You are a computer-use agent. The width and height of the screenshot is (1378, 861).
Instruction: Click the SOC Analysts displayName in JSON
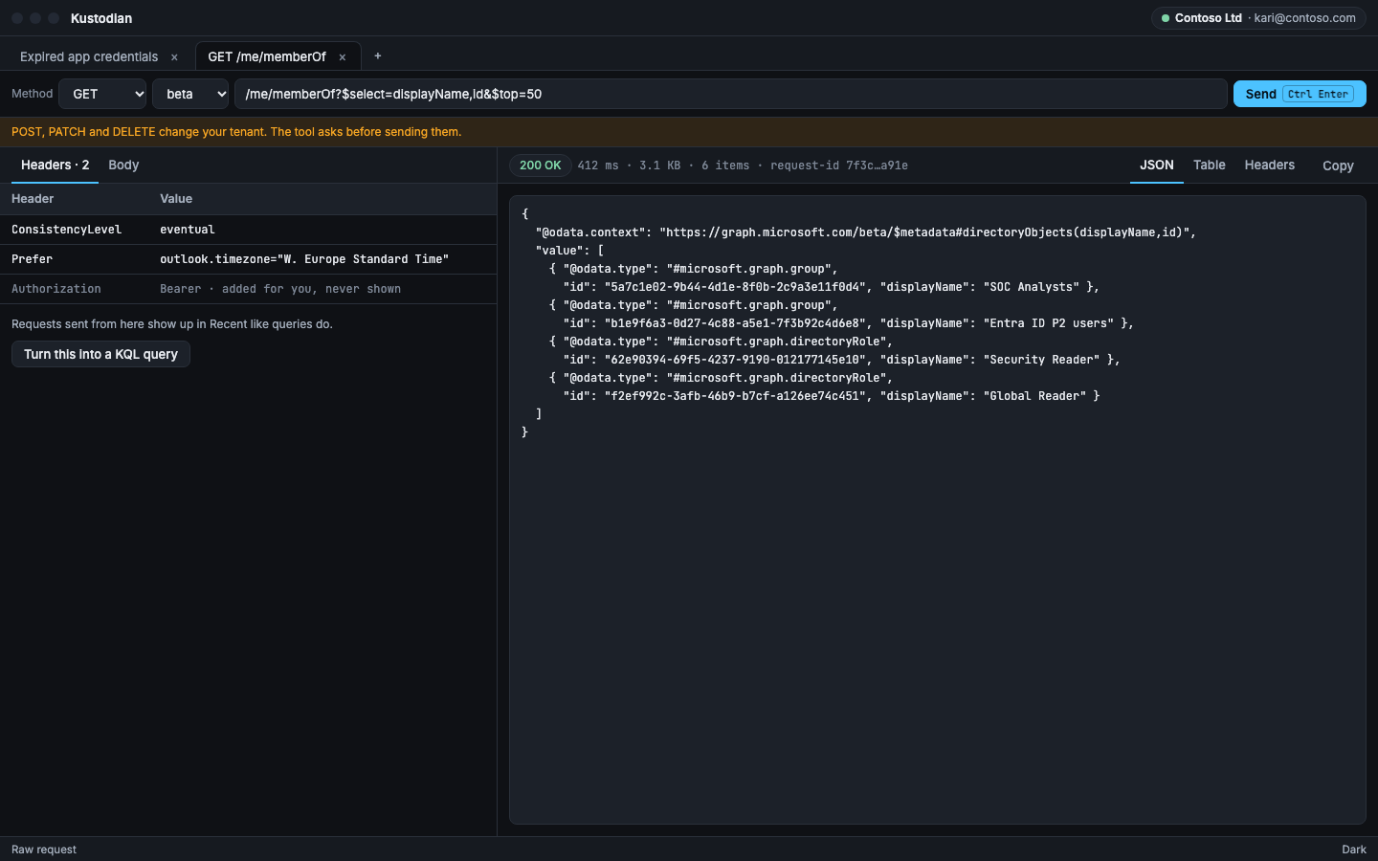click(1032, 287)
